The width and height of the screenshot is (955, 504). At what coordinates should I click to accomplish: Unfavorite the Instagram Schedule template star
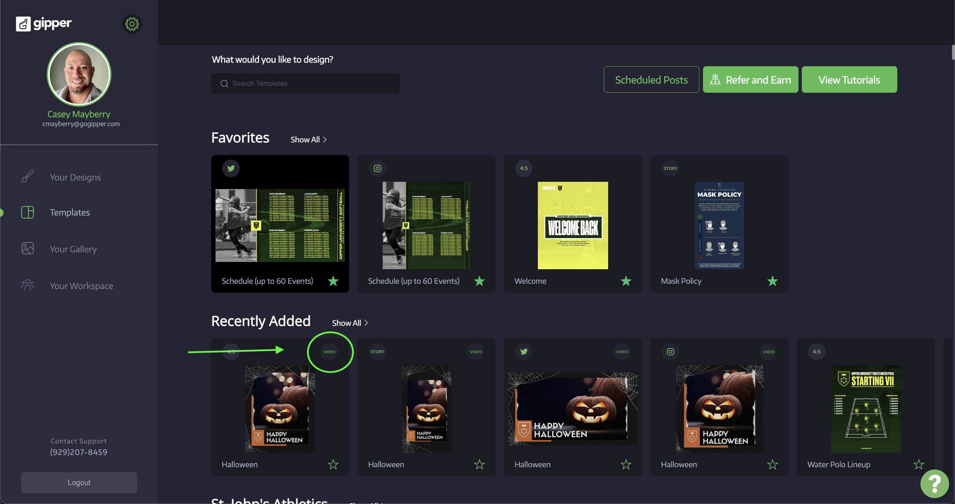(479, 281)
